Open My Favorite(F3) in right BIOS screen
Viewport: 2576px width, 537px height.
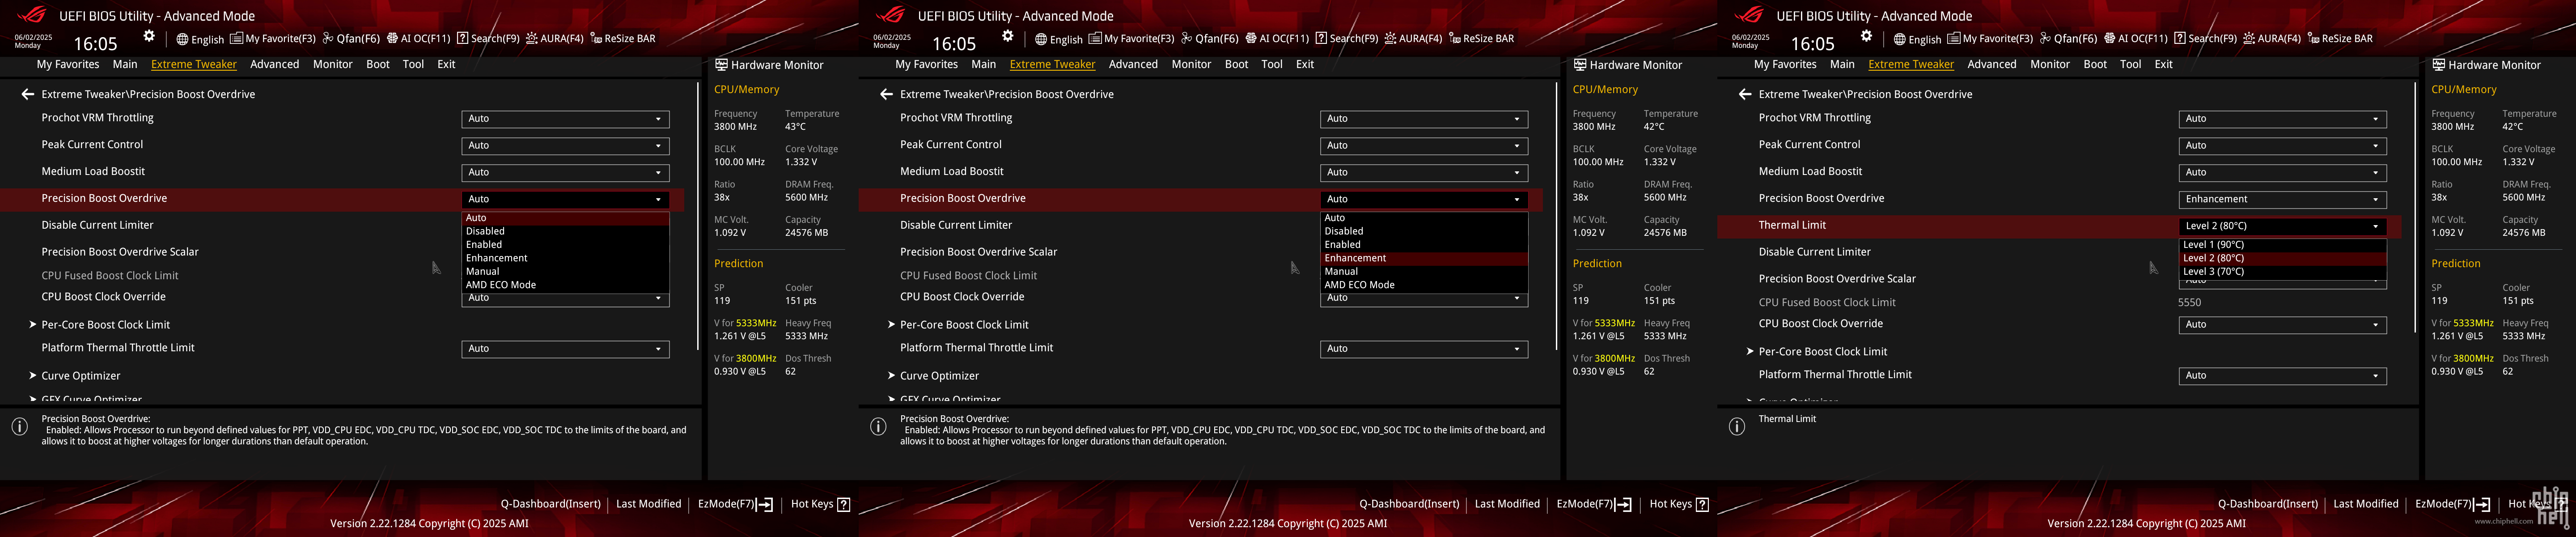pos(1990,39)
